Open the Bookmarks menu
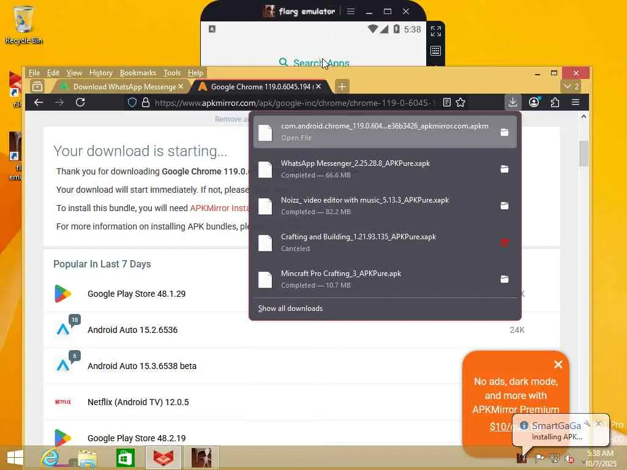The height and width of the screenshot is (470, 627). pos(138,73)
